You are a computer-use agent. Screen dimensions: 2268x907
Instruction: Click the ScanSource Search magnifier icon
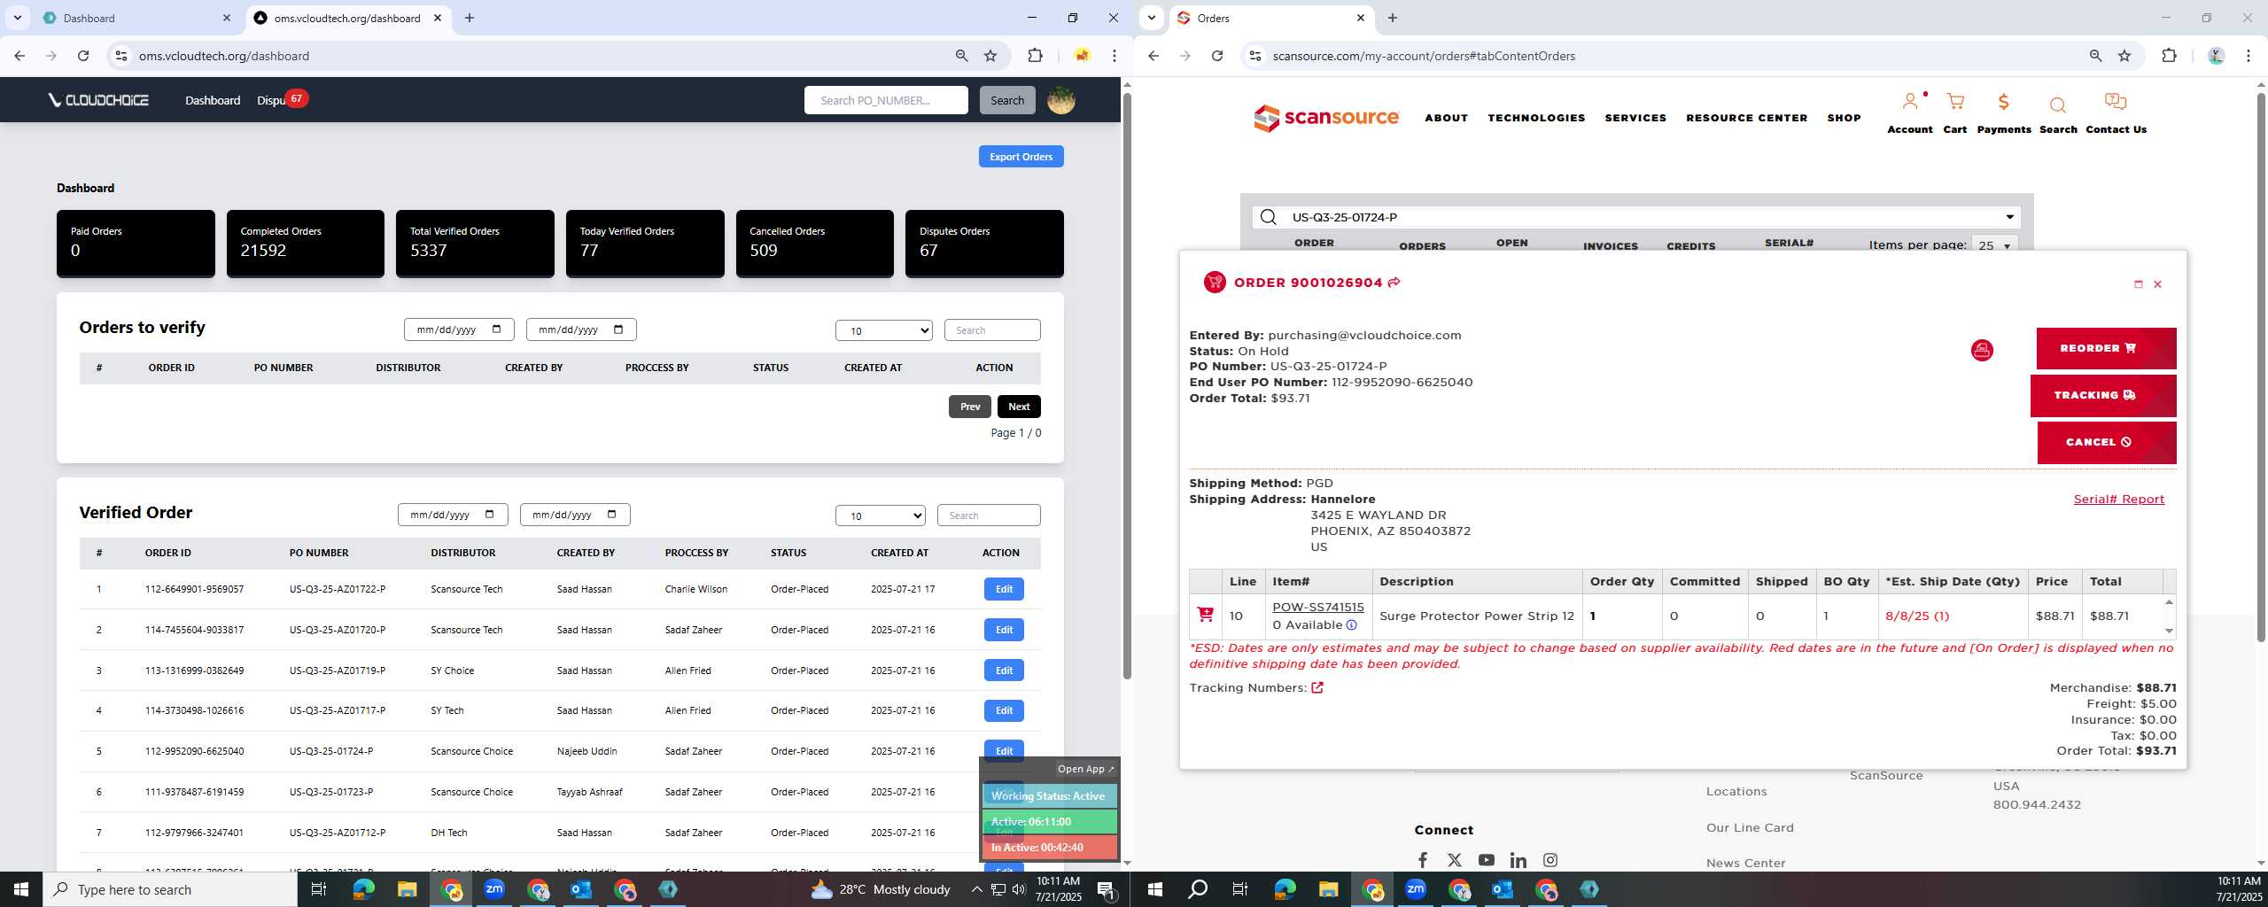click(2057, 105)
